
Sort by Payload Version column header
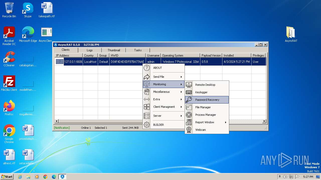coord(211,55)
